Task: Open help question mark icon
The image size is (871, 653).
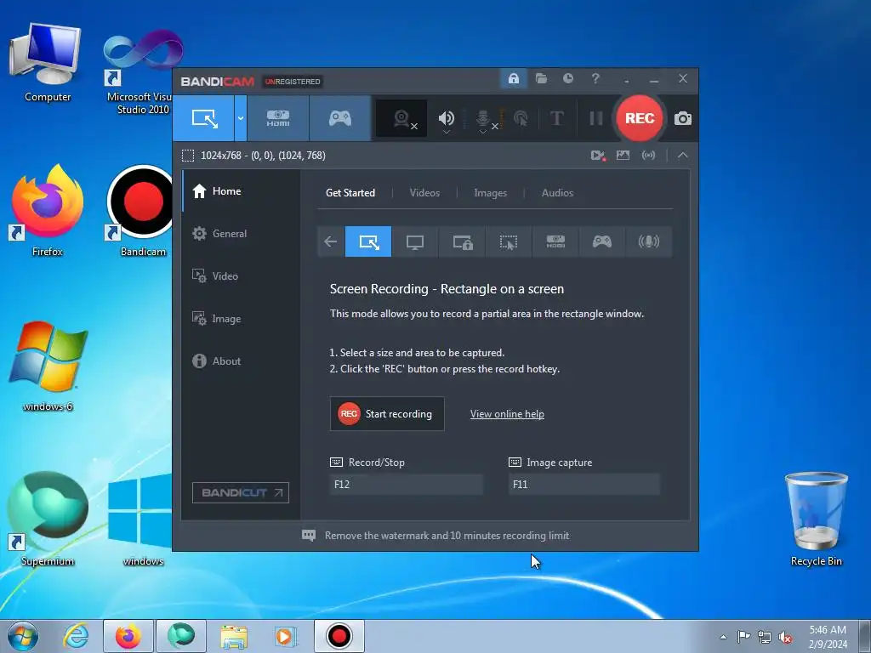Action: point(595,78)
